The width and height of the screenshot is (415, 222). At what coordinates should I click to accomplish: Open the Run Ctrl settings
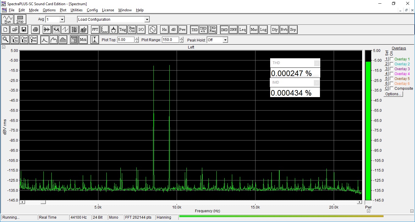pyautogui.click(x=132, y=30)
